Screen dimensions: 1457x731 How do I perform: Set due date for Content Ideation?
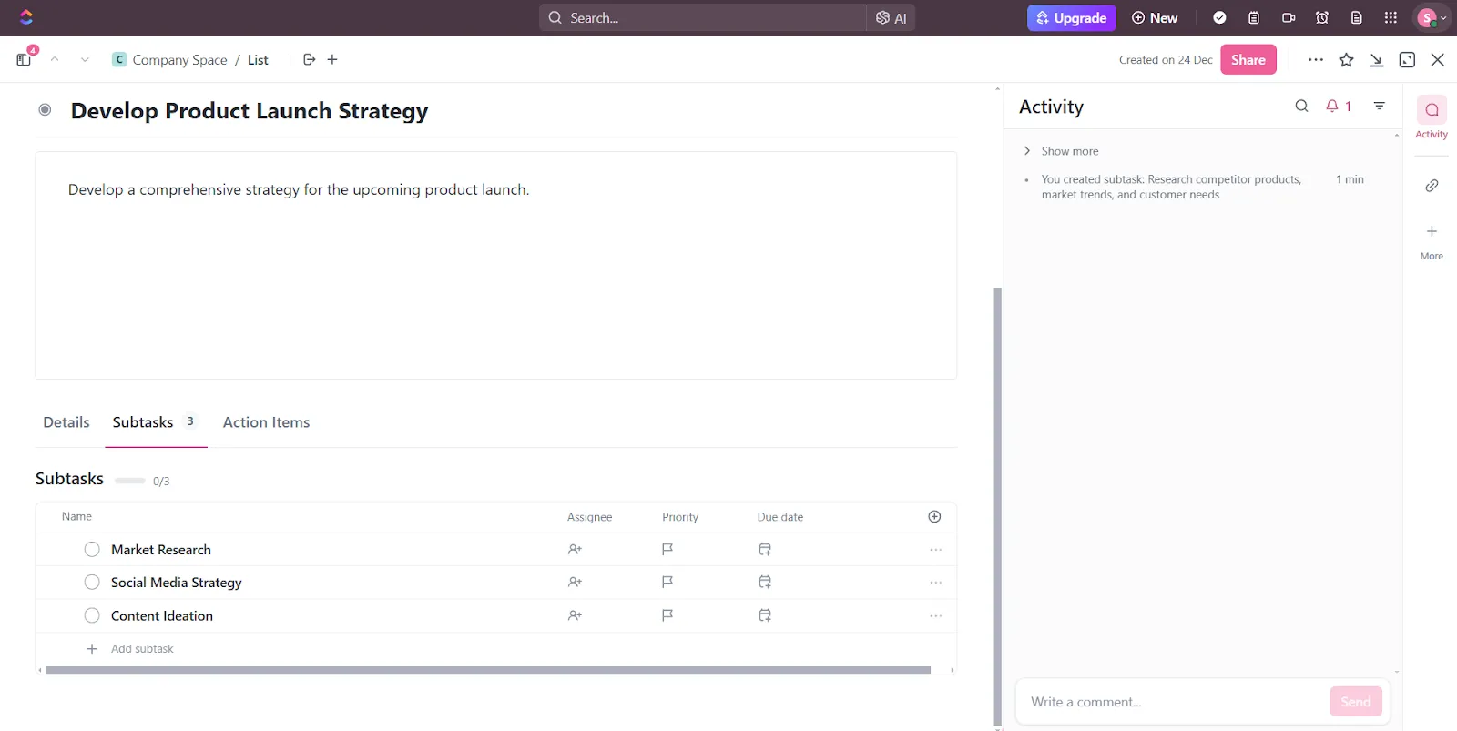765,615
